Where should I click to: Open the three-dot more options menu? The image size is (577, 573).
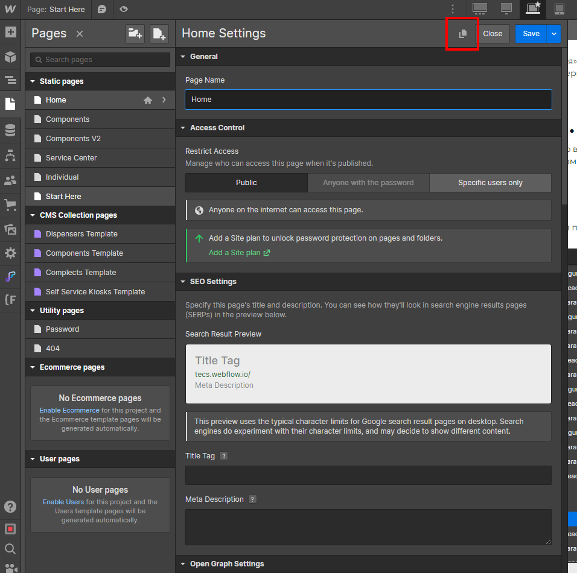pyautogui.click(x=453, y=9)
